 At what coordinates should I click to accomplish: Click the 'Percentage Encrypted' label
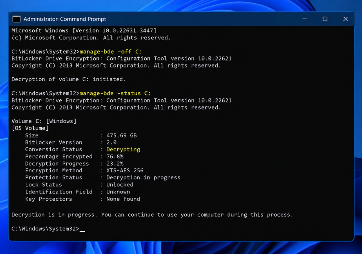(59, 157)
